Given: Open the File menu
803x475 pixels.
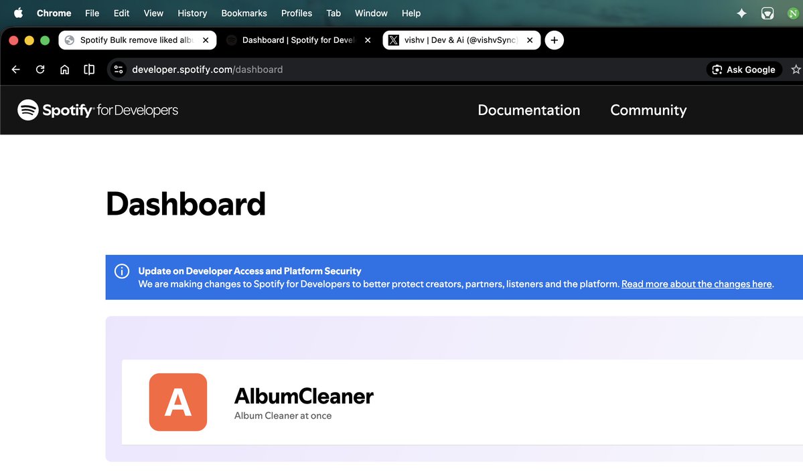Looking at the screenshot, I should point(92,13).
